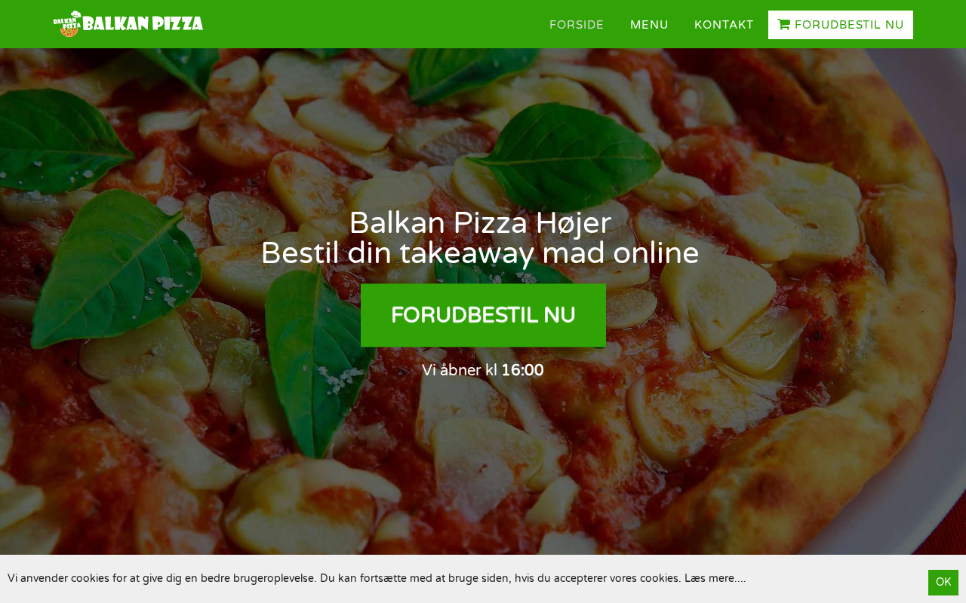Click the white FORUDBESTIL NU header button
Viewport: 966px width, 603px height.
(841, 25)
